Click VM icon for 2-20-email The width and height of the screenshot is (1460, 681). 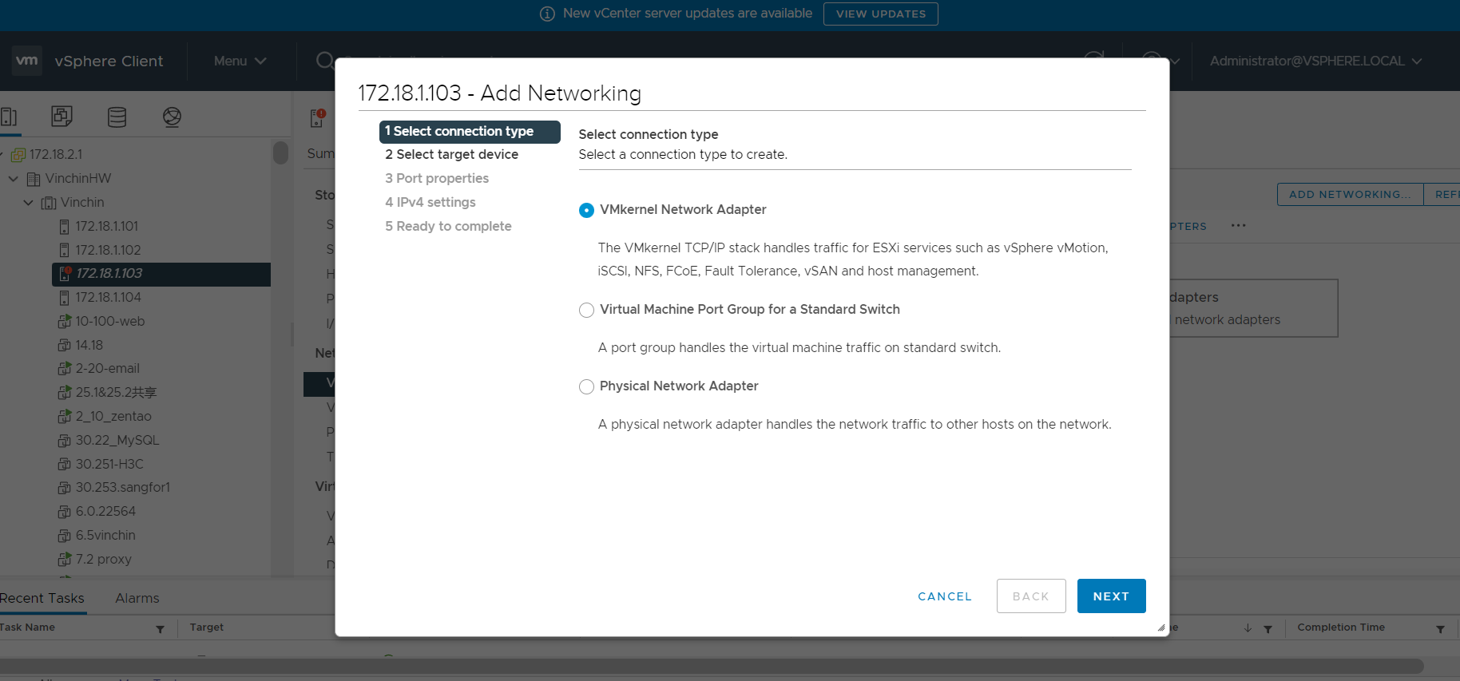coord(65,369)
